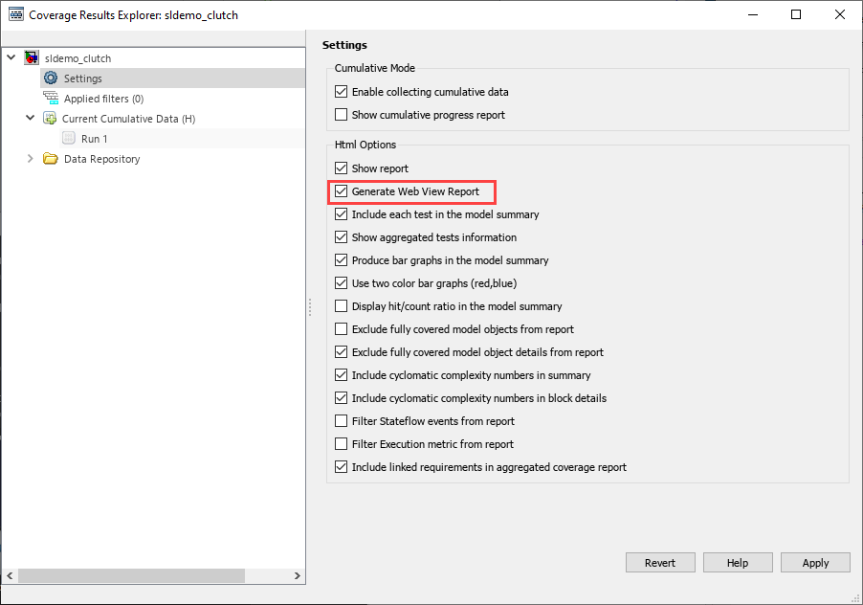The height and width of the screenshot is (605, 863).
Task: Enable Show cumulative progress report
Action: tap(342, 115)
